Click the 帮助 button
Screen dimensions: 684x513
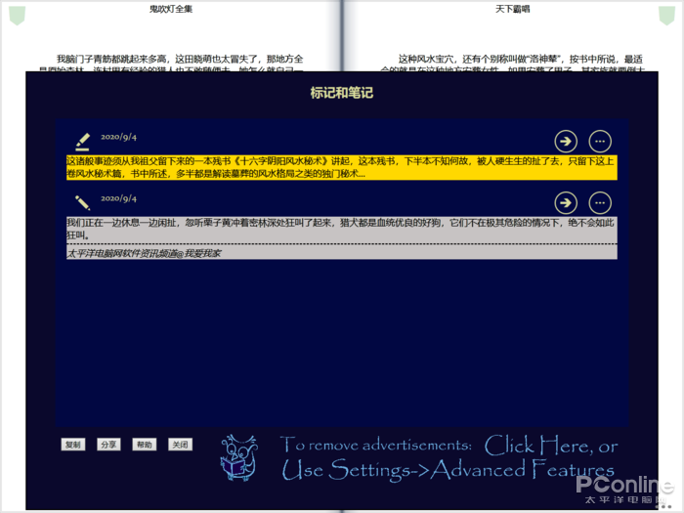(x=145, y=445)
